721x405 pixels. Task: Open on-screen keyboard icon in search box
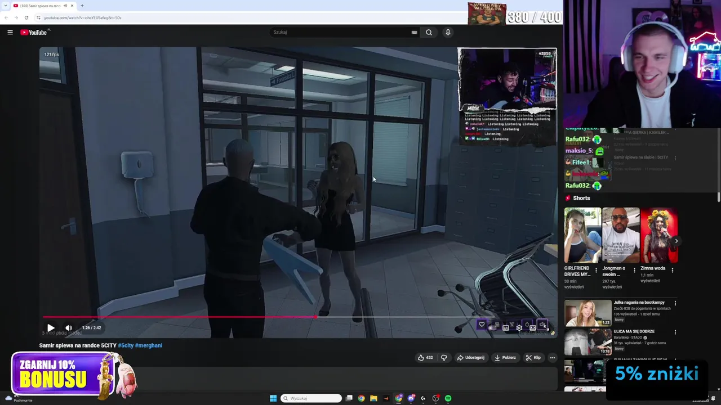point(414,32)
